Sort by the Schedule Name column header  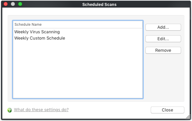pyautogui.click(x=78, y=24)
